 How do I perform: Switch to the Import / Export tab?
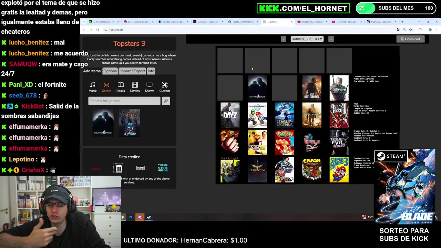coord(132,71)
